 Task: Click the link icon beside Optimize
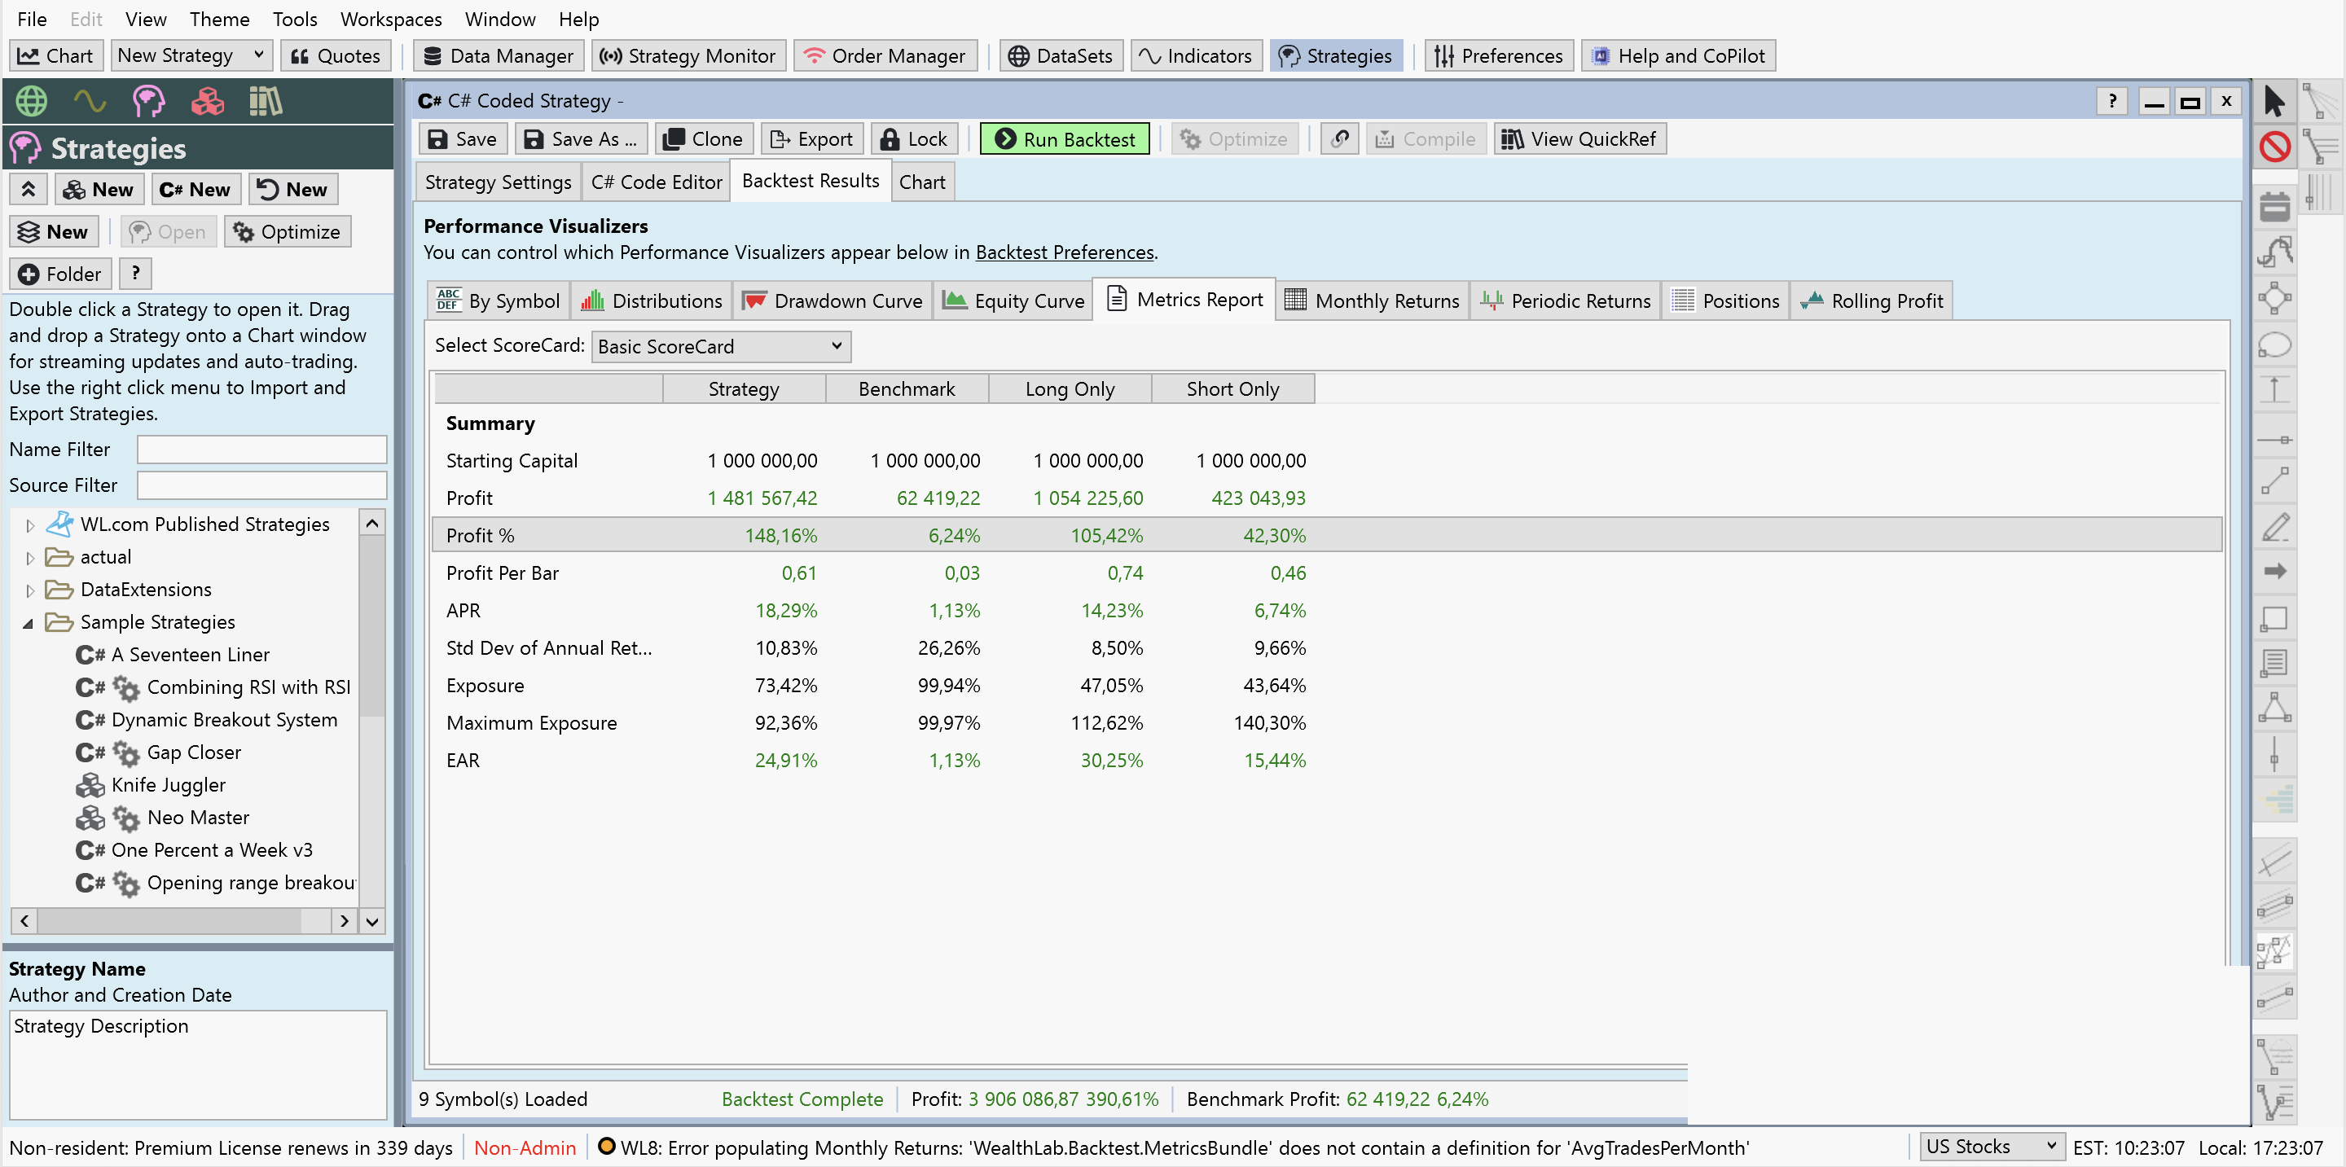(1338, 139)
